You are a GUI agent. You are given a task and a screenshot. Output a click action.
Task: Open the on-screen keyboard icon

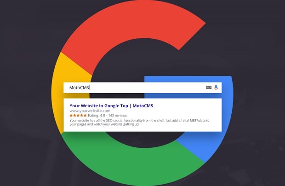click(209, 87)
